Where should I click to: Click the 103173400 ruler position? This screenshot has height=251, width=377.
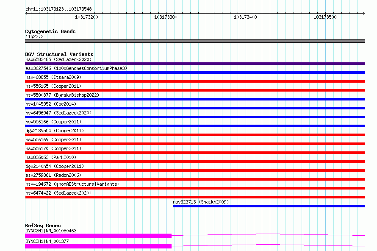pos(245,17)
